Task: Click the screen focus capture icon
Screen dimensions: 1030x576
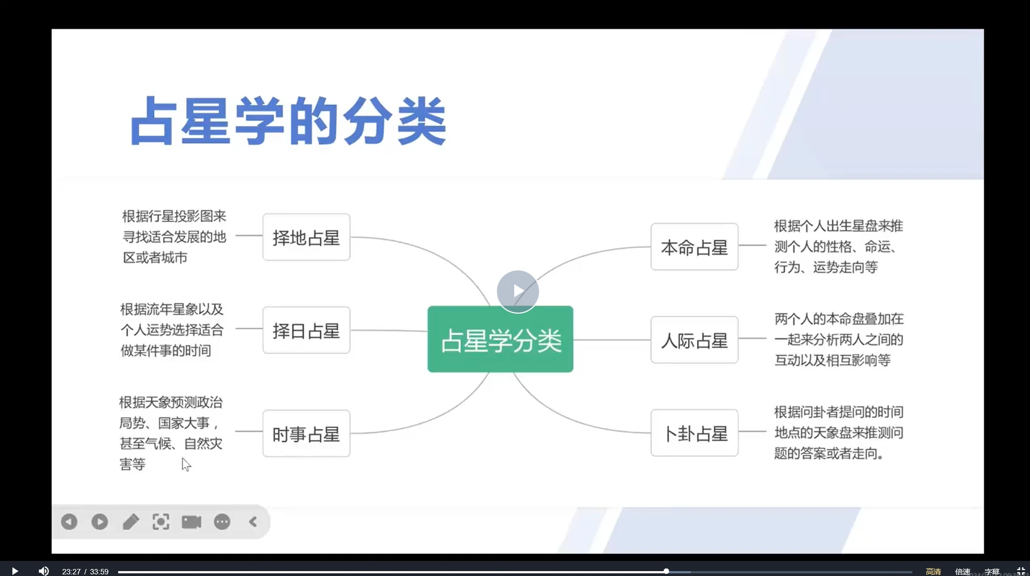Action: click(x=161, y=521)
